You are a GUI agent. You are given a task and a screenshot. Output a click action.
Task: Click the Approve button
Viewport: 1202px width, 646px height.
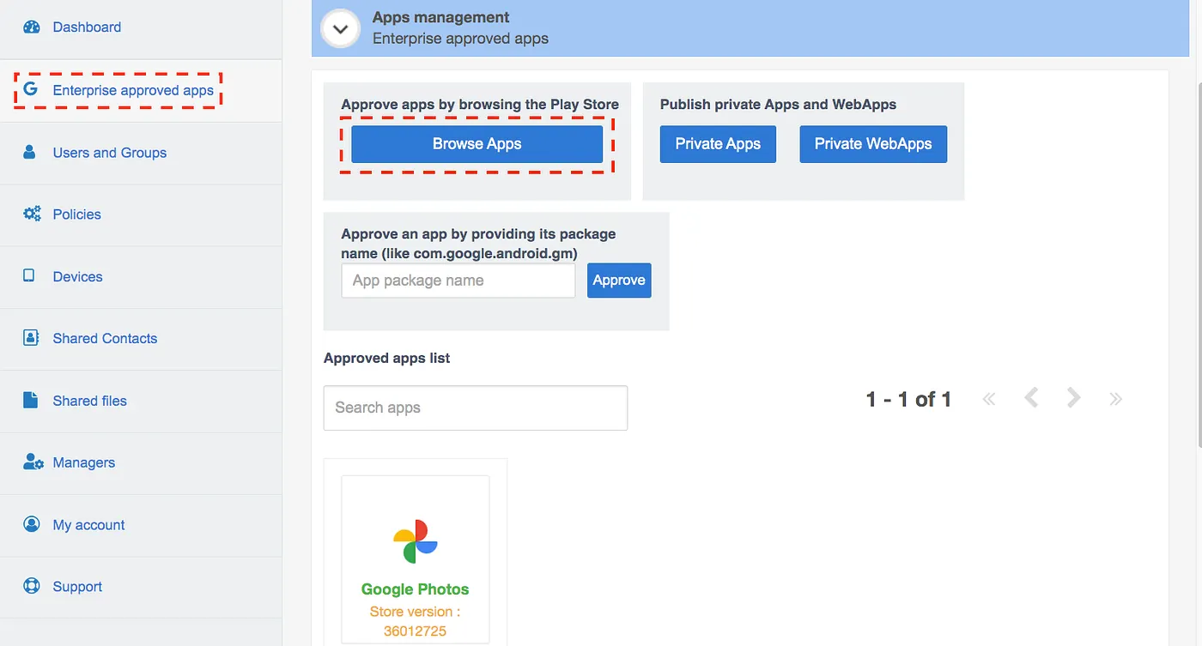[619, 281]
